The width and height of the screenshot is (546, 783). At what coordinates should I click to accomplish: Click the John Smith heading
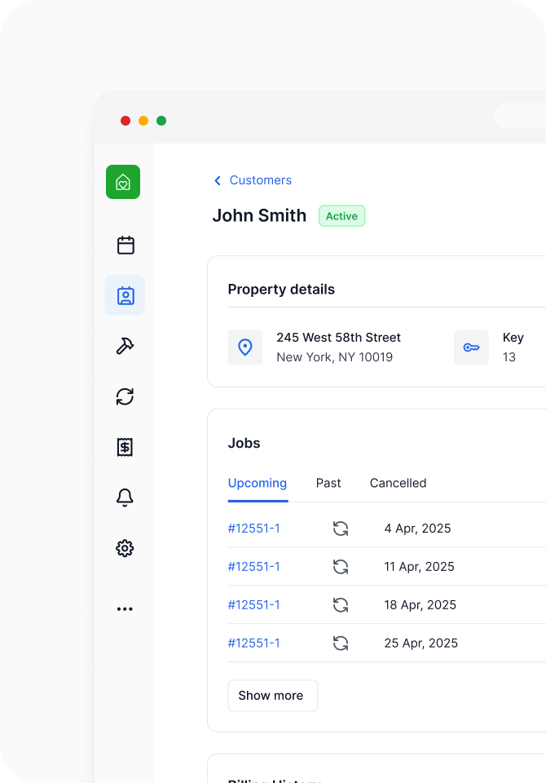pos(259,215)
